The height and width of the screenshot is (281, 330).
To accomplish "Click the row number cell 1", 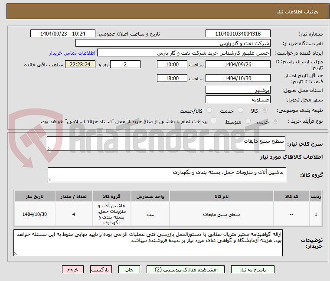I will tap(316, 214).
